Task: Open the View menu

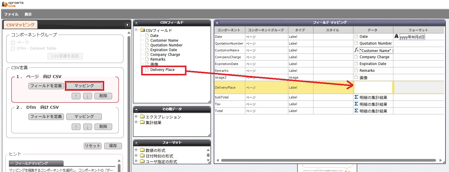Action: pos(28,14)
